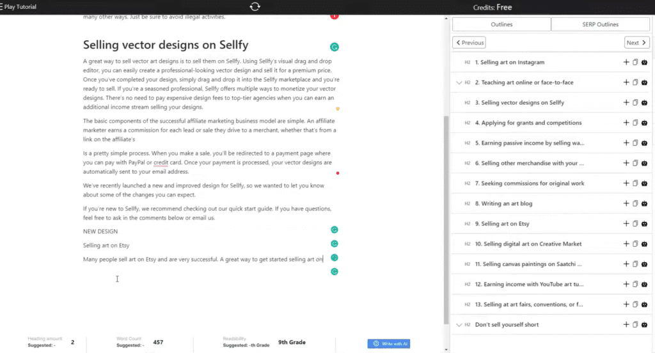This screenshot has height=353, width=655.
Task: Open Grammarly icon beside 'NEW DESIGN' line
Action: (334, 230)
